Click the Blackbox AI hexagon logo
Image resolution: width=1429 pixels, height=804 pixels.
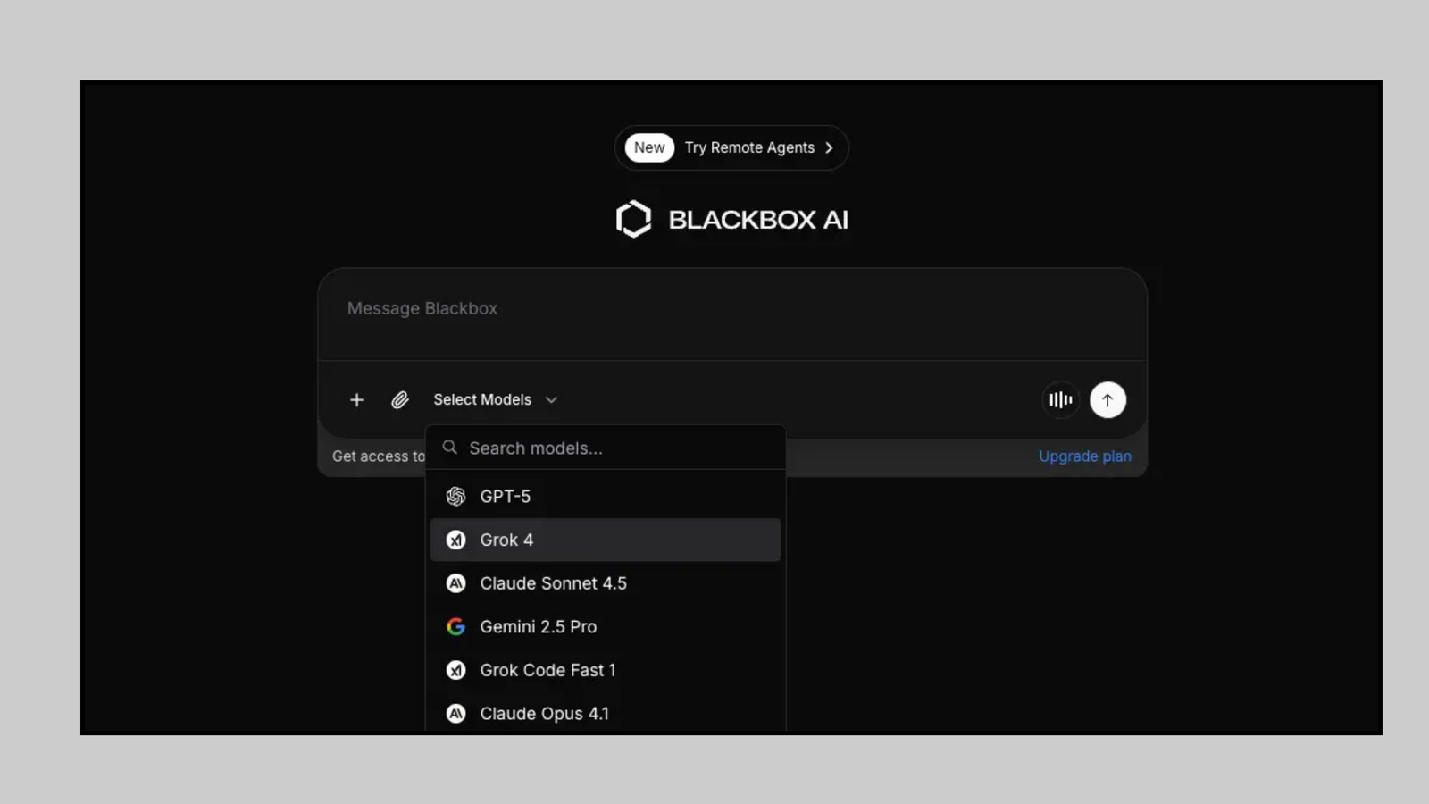pos(635,218)
